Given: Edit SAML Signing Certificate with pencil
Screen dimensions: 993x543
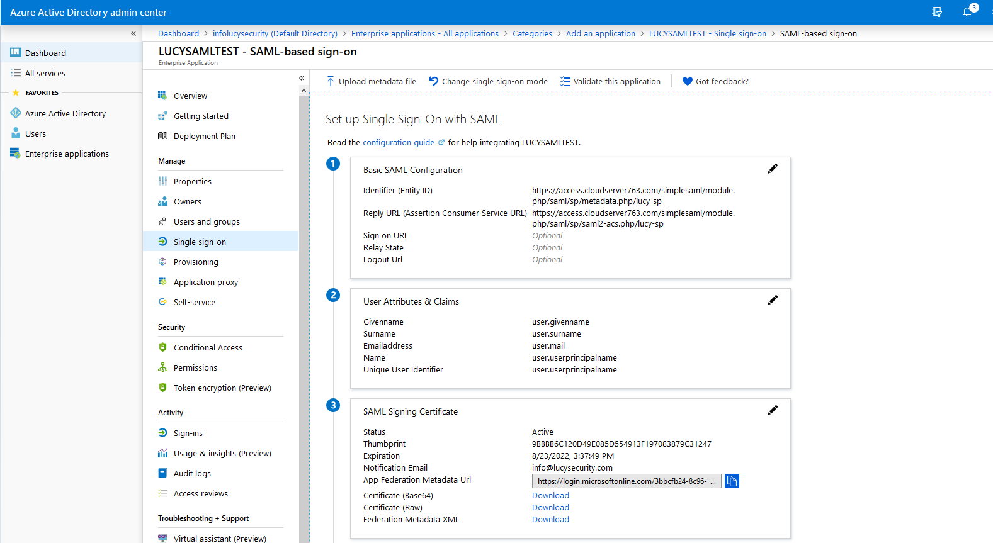Looking at the screenshot, I should click(x=773, y=410).
